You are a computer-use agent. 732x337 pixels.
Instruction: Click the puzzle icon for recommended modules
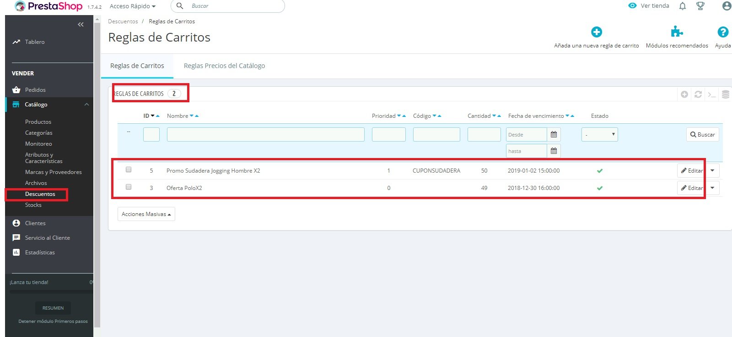(677, 32)
